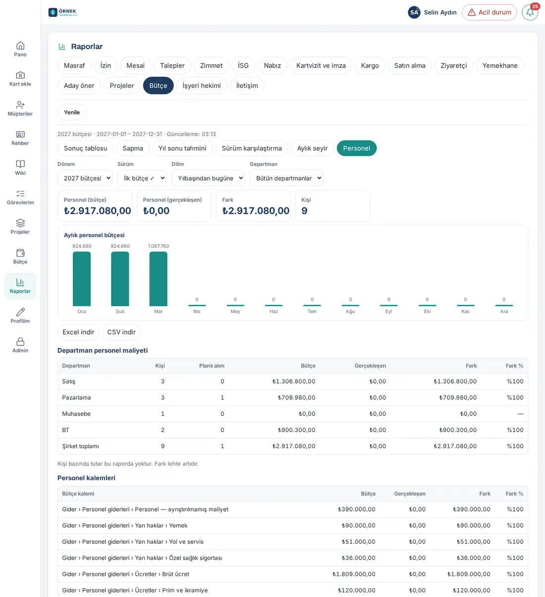
Task: Click the Mar bar in monthly chart
Action: click(x=159, y=279)
